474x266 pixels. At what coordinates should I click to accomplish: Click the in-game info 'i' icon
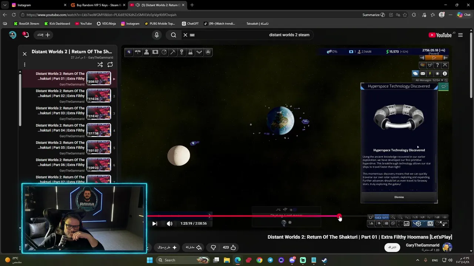pyautogui.click(x=445, y=74)
